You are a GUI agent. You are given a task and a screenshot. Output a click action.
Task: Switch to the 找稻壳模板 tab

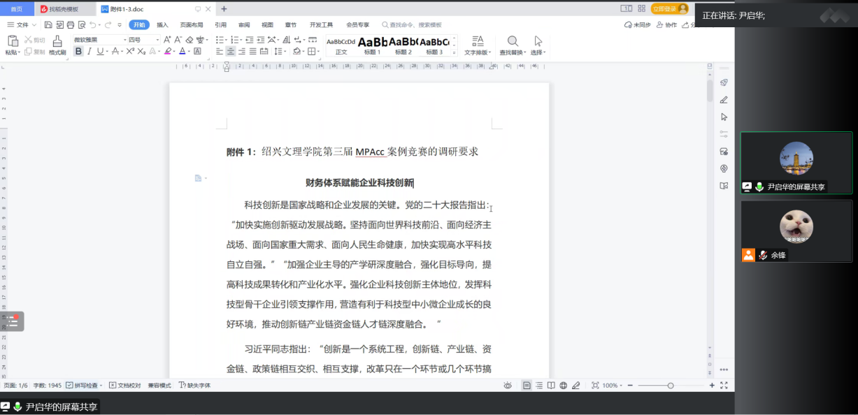(x=64, y=8)
